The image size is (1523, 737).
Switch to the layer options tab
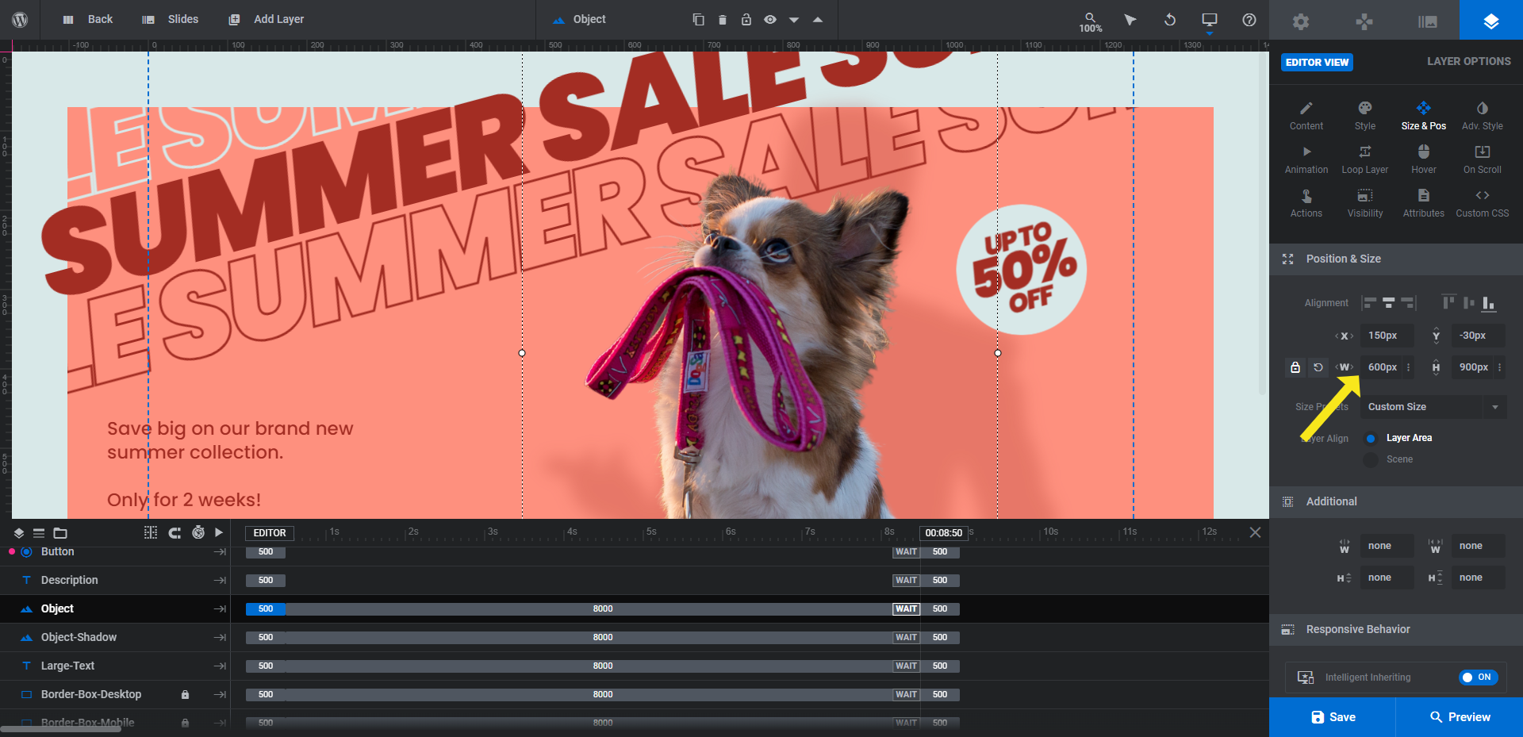tap(1491, 21)
